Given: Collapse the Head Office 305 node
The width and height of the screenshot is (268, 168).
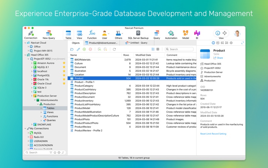Looking at the screenshot, I should (25, 55).
